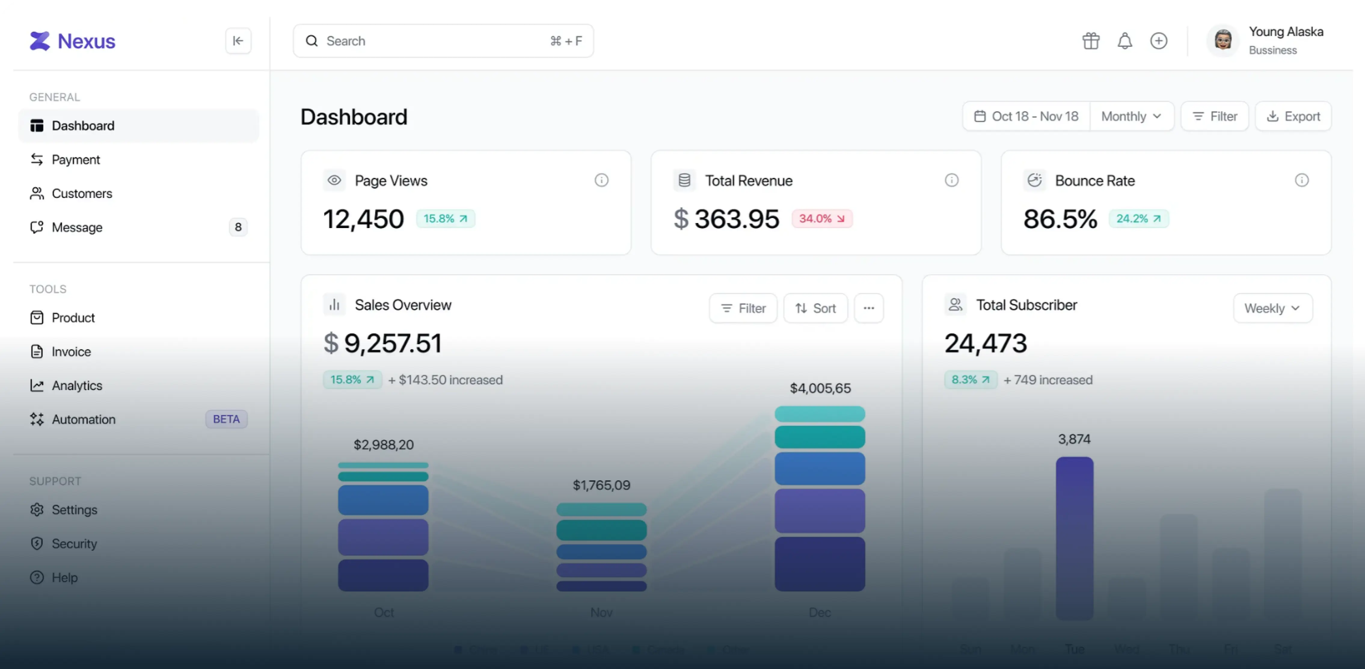Expand the Monthly period dropdown
Viewport: 1365px width, 669px height.
tap(1131, 116)
